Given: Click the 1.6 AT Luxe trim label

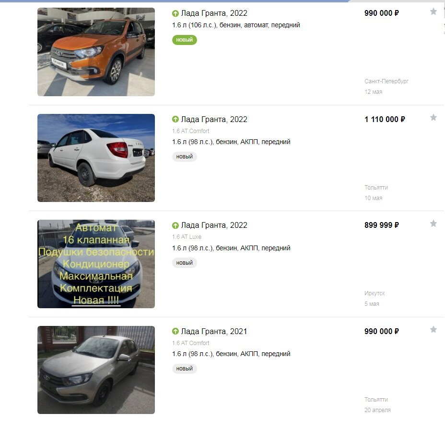Looking at the screenshot, I should tap(187, 236).
